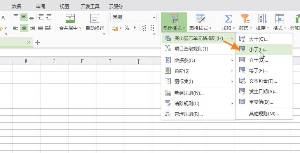Choose 新建规则(N)... menu entry
300x153 pixels.
pos(199,93)
